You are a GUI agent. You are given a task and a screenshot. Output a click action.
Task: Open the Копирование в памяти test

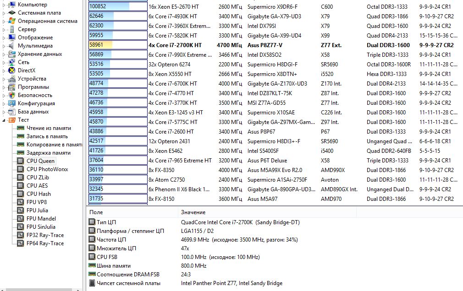[55, 145]
